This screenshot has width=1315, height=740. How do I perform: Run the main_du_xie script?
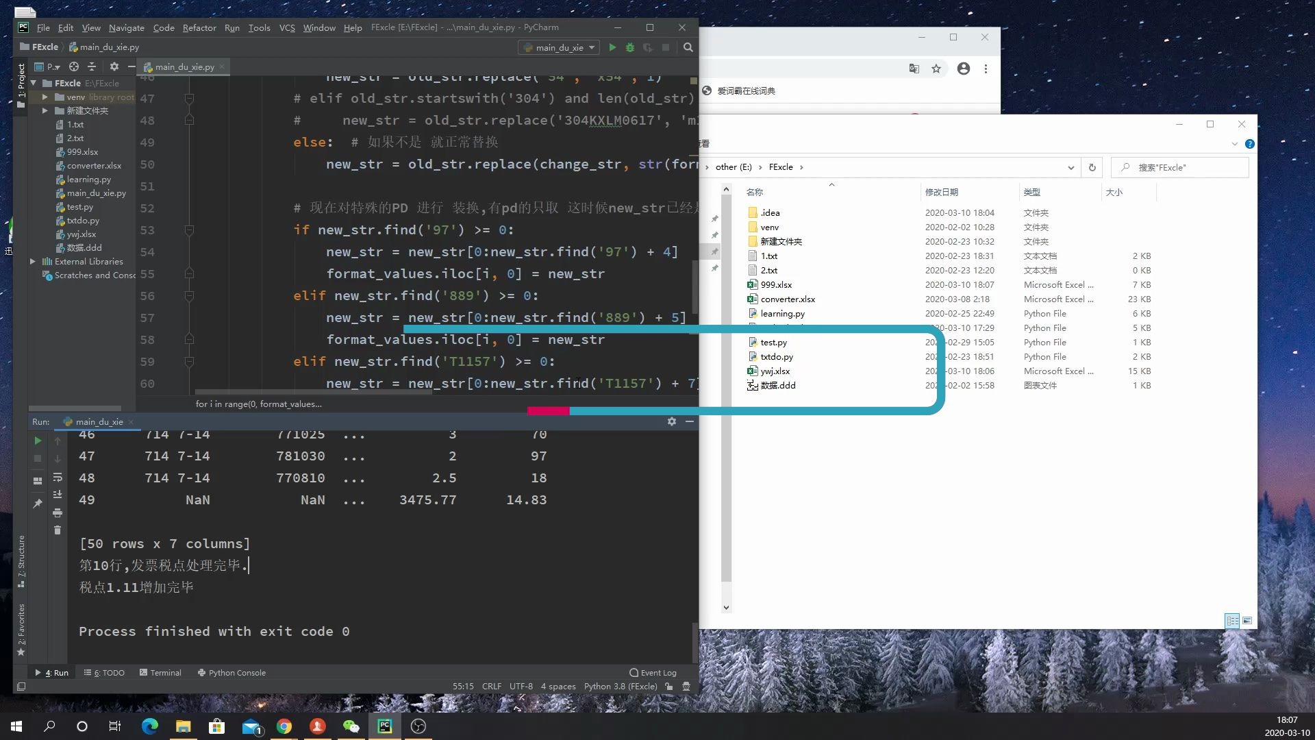pyautogui.click(x=612, y=47)
